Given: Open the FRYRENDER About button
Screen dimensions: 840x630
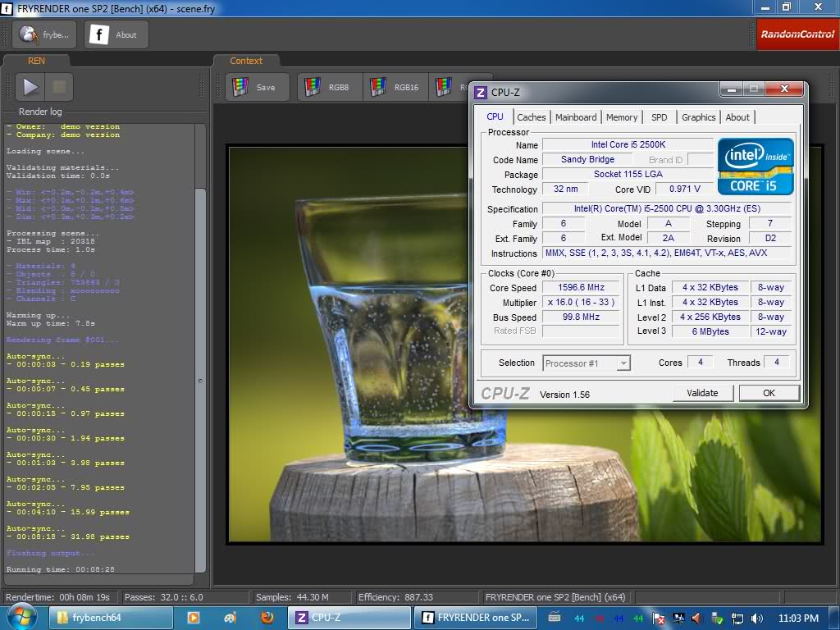Looking at the screenshot, I should (116, 34).
